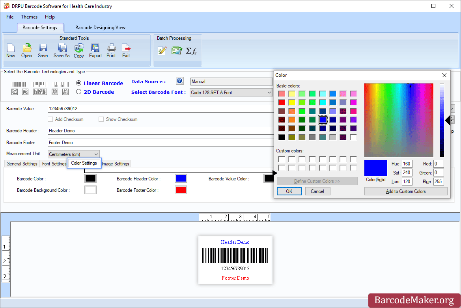
Task: Click the batch processing Excel import icon
Action: point(177,51)
